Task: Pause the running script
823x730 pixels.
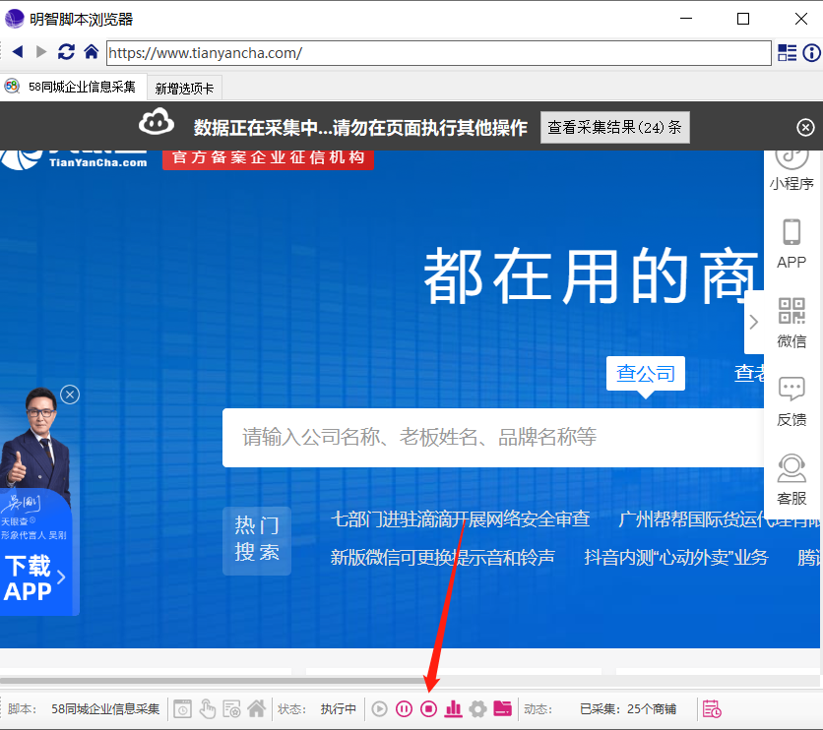Action: [x=405, y=709]
